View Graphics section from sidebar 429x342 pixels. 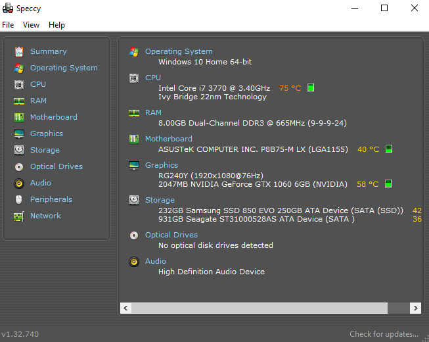47,134
